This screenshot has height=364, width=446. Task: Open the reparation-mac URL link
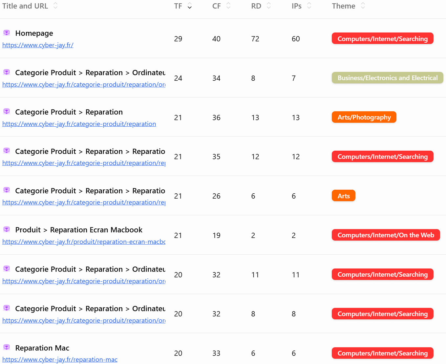tap(60, 360)
